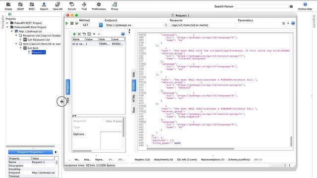Screen dimensions: 317x178
Task: Open Schema (conflicts) tab
Action: pyautogui.click(x=239, y=159)
